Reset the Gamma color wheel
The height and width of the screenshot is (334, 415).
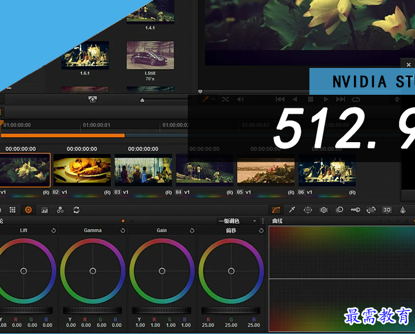[x=123, y=231]
